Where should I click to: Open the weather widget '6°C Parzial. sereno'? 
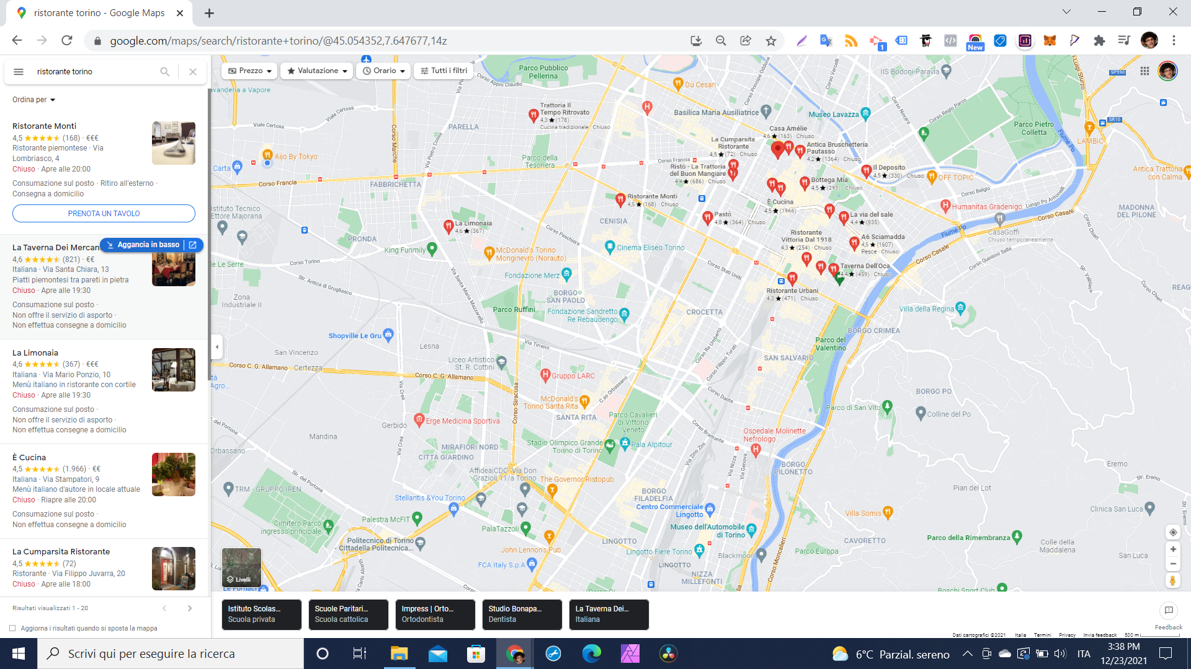pyautogui.click(x=891, y=654)
